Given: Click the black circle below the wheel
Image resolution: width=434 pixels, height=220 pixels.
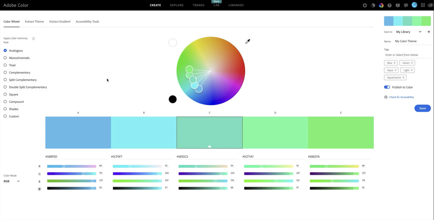Looking at the screenshot, I should (x=173, y=99).
